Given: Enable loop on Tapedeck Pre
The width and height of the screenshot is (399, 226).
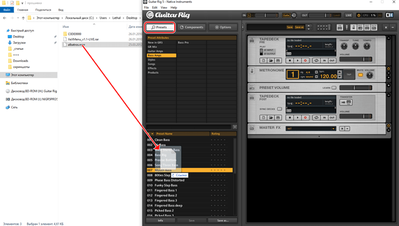Looking at the screenshot, I should tap(316, 61).
